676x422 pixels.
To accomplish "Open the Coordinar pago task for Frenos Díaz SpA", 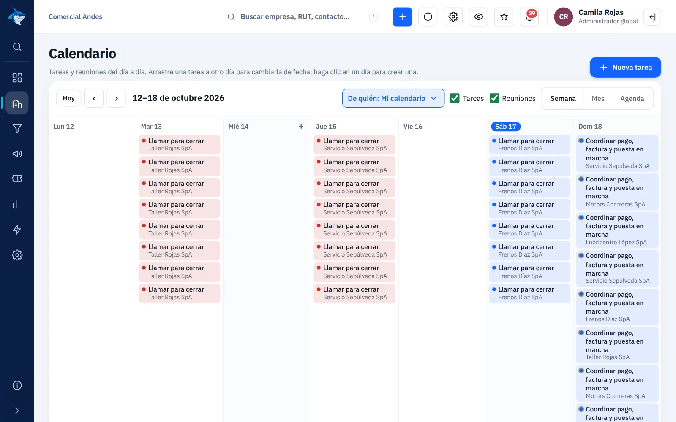I will click(x=617, y=306).
